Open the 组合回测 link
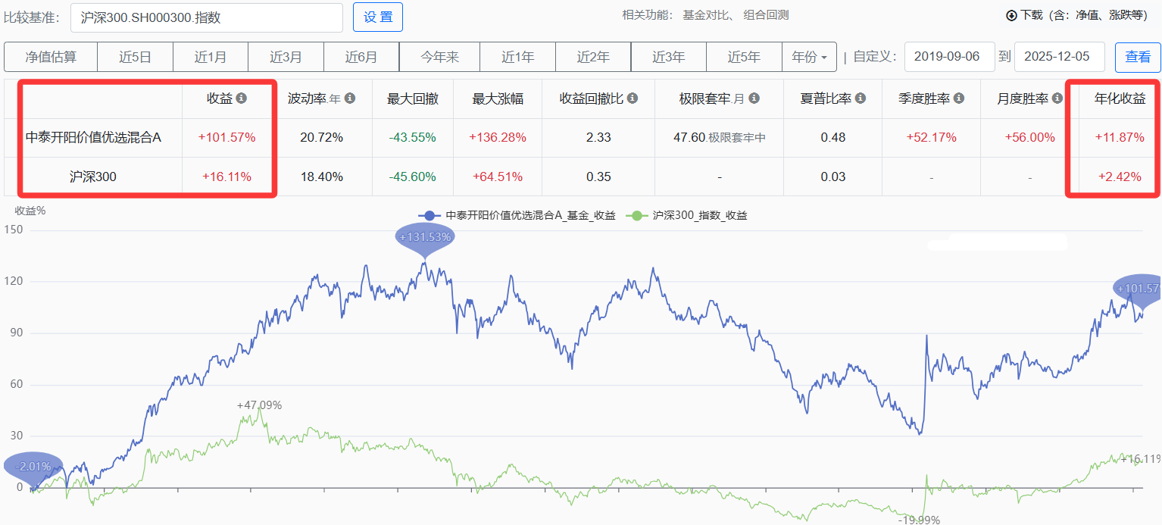 coord(766,15)
